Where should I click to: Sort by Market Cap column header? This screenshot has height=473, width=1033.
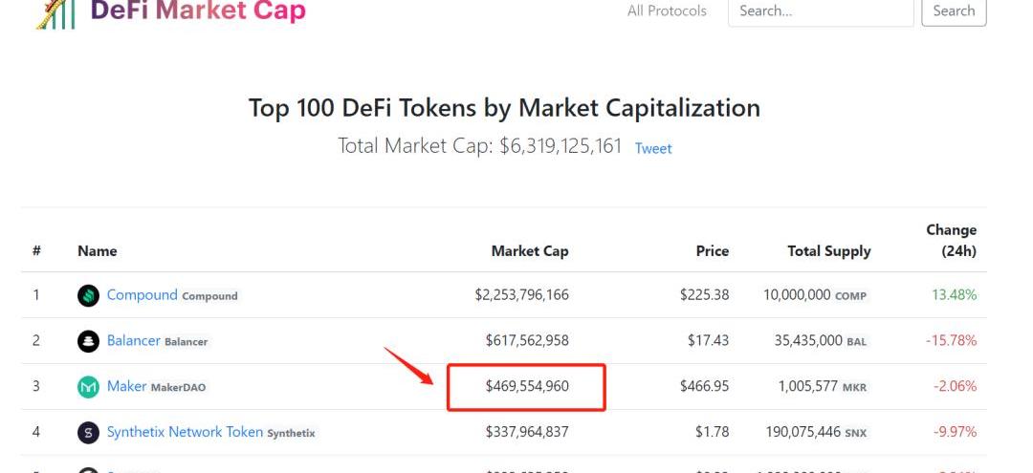pos(529,250)
